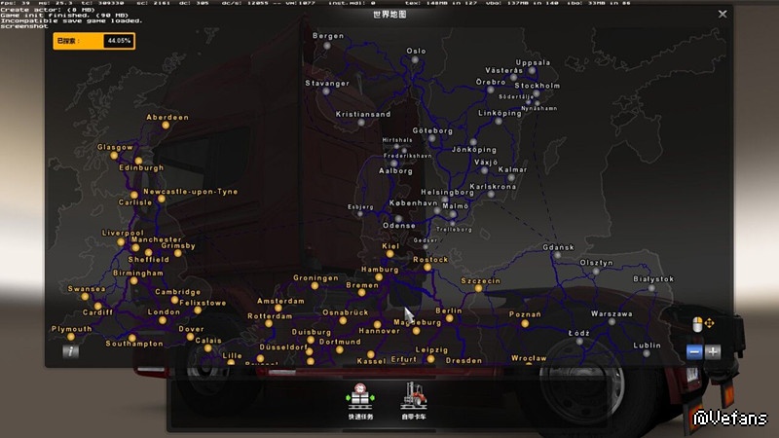Click the Osnabrück label
This screenshot has height=438, width=779.
[x=346, y=312]
